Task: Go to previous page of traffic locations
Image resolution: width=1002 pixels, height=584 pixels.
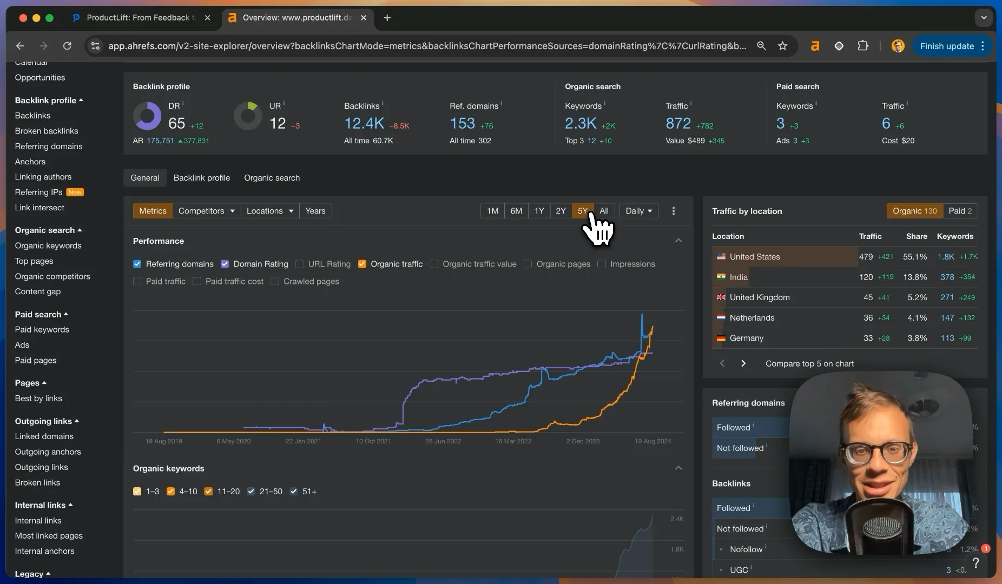Action: pyautogui.click(x=722, y=363)
